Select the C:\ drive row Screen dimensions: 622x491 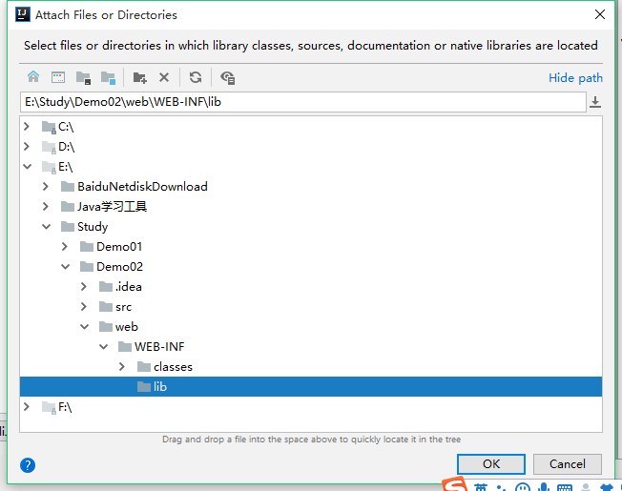pyautogui.click(x=311, y=127)
